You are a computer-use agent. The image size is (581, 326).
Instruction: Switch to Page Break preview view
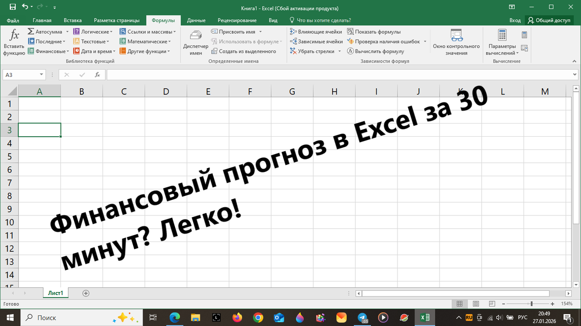click(x=492, y=304)
